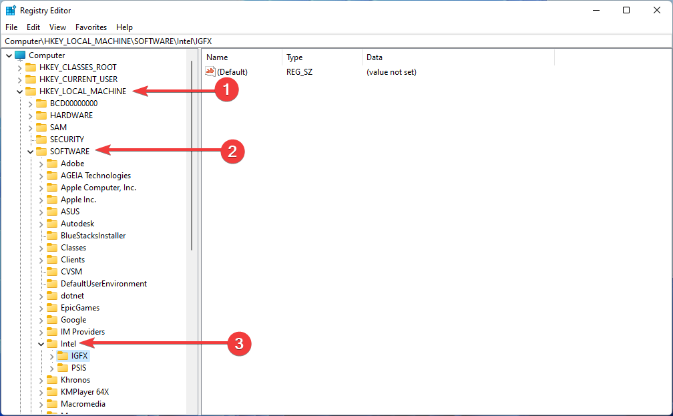Image resolution: width=673 pixels, height=416 pixels.
Task: Select the ab string value icon beside (Default)
Action: (211, 71)
